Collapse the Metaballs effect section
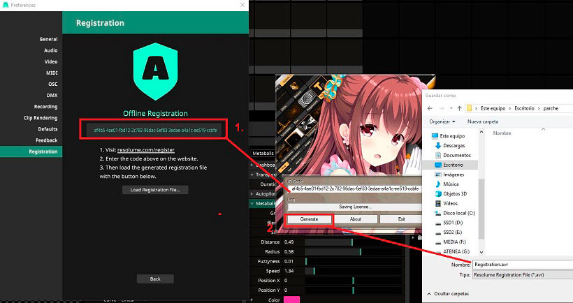This screenshot has width=573, height=303. pos(252,203)
